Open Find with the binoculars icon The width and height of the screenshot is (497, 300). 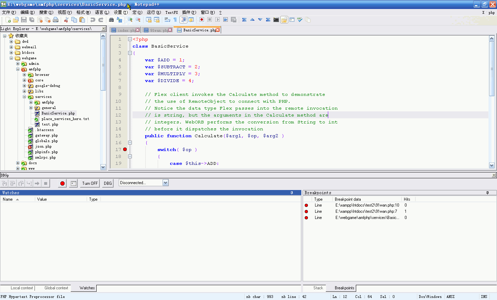[x=111, y=20]
